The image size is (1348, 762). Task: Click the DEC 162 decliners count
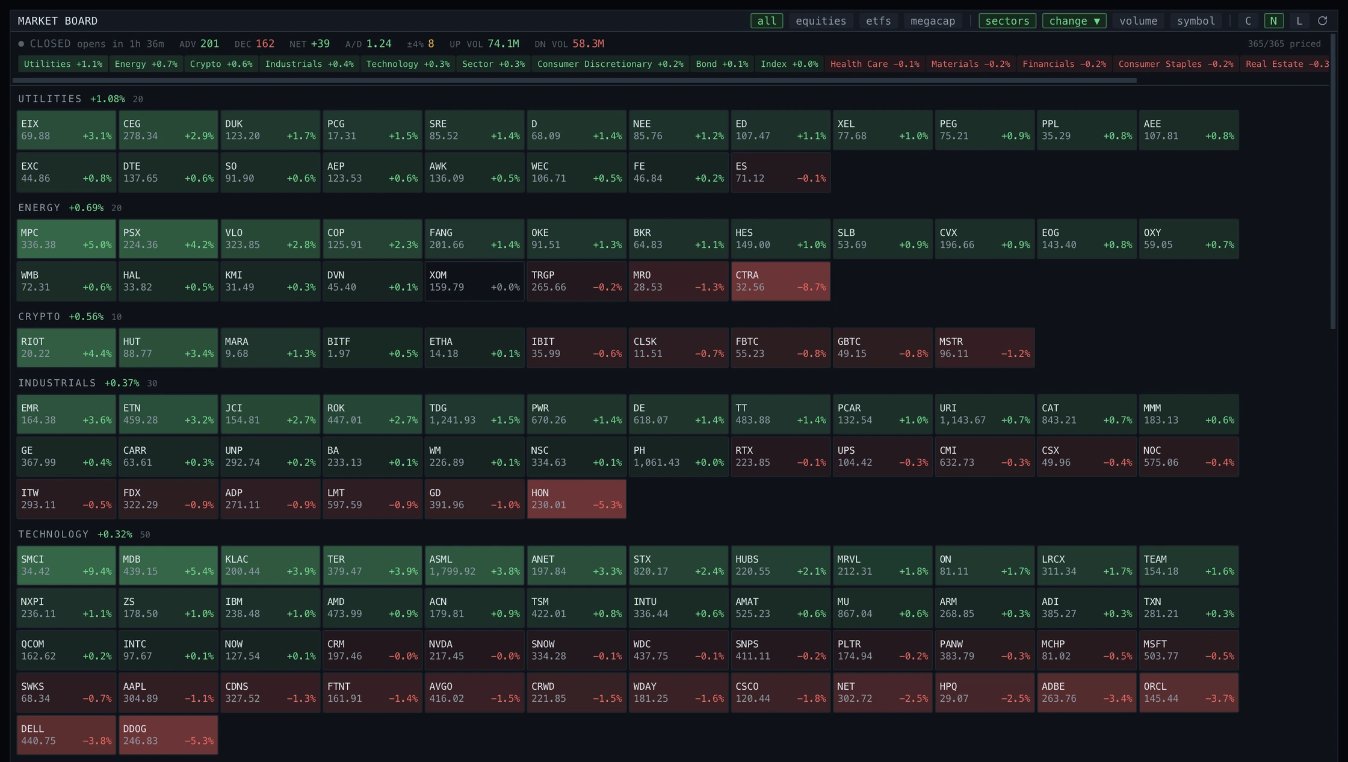[255, 44]
